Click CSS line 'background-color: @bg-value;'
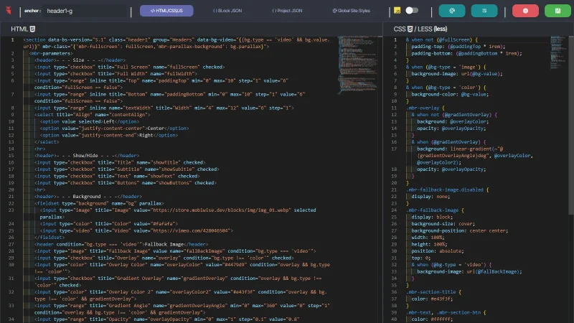The height and width of the screenshot is (323, 574). (450, 94)
